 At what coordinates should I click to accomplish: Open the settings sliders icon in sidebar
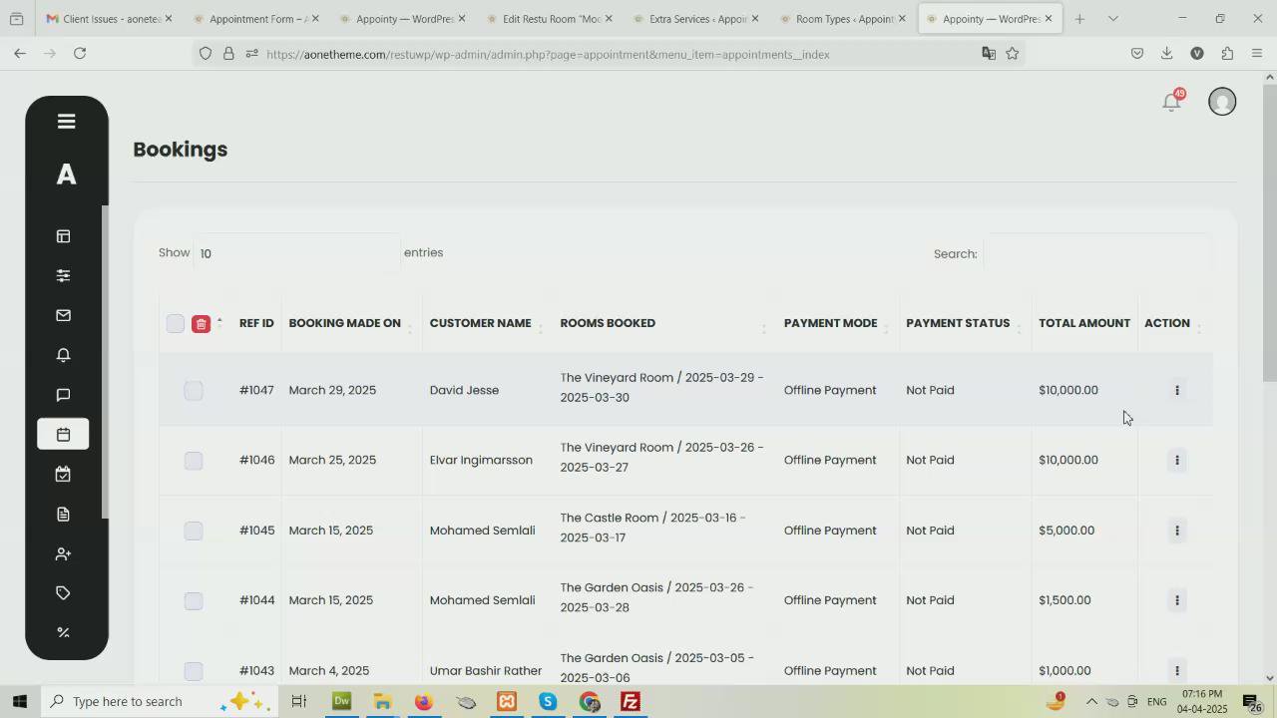click(63, 276)
